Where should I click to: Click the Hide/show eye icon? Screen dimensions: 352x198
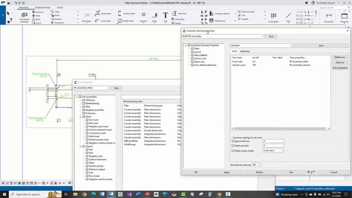pos(211,20)
